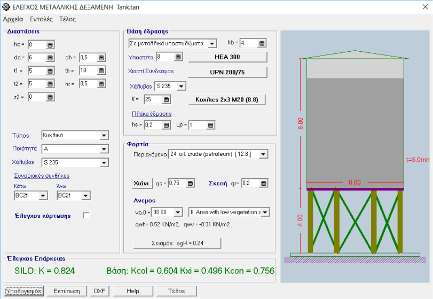Click the Πλάκα έδρασης link
The width and height of the screenshot is (433, 299).
[152, 114]
